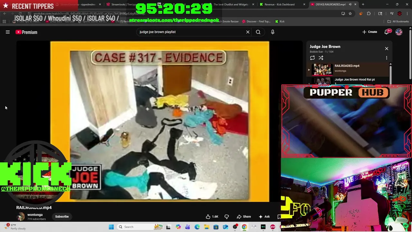Open the YouTube guide hamburger menu
The width and height of the screenshot is (412, 232).
[x=8, y=32]
